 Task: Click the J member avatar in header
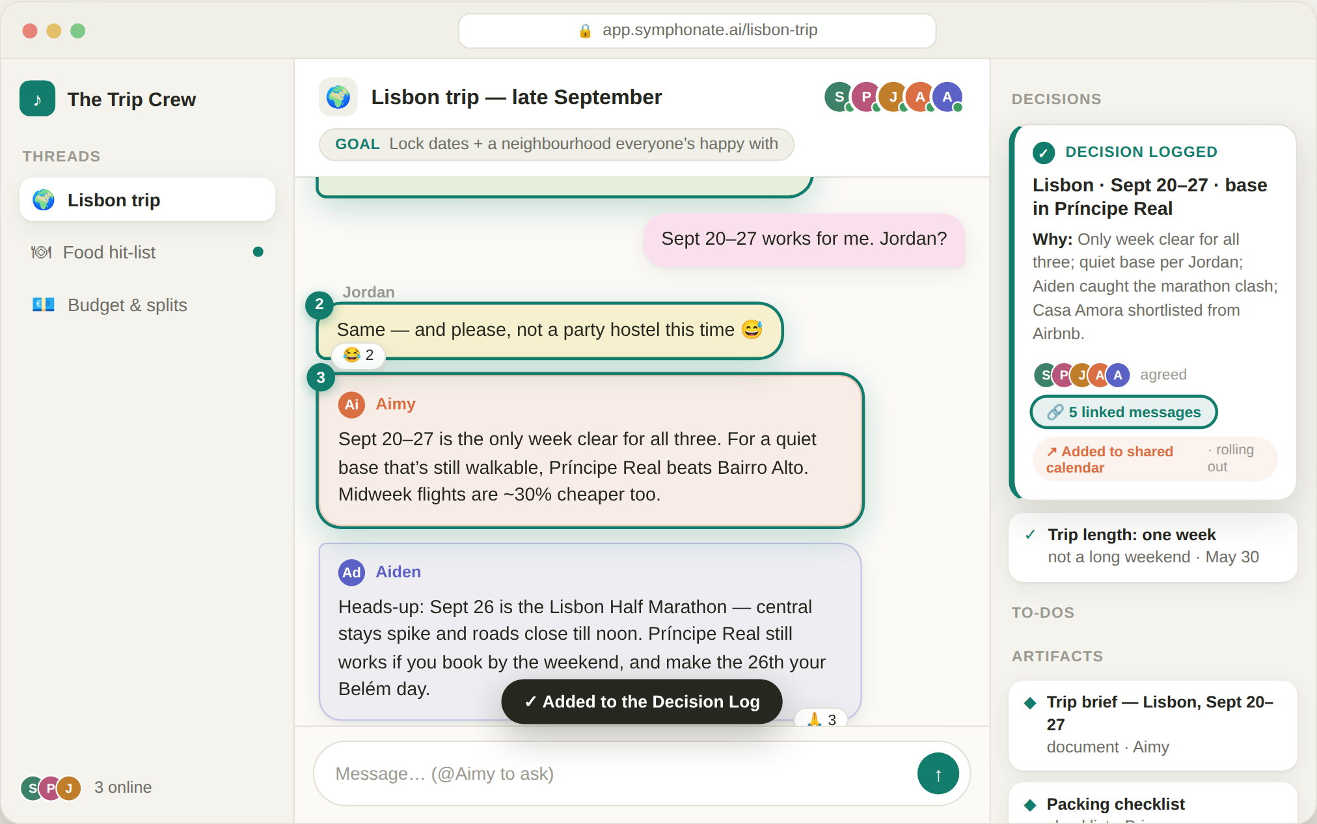(893, 97)
